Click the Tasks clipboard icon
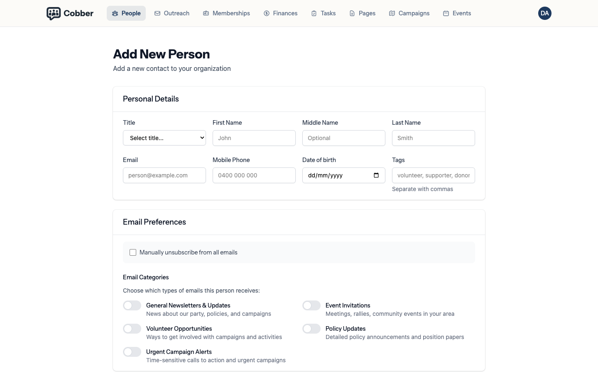Image resolution: width=598 pixels, height=373 pixels. coord(314,13)
